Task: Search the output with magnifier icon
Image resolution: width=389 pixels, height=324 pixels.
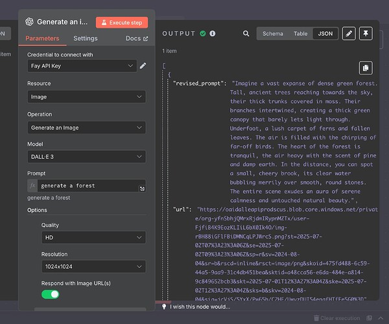Action: 246,34
